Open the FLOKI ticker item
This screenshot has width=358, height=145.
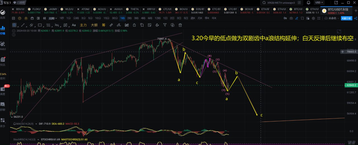pyautogui.click(x=34, y=11)
